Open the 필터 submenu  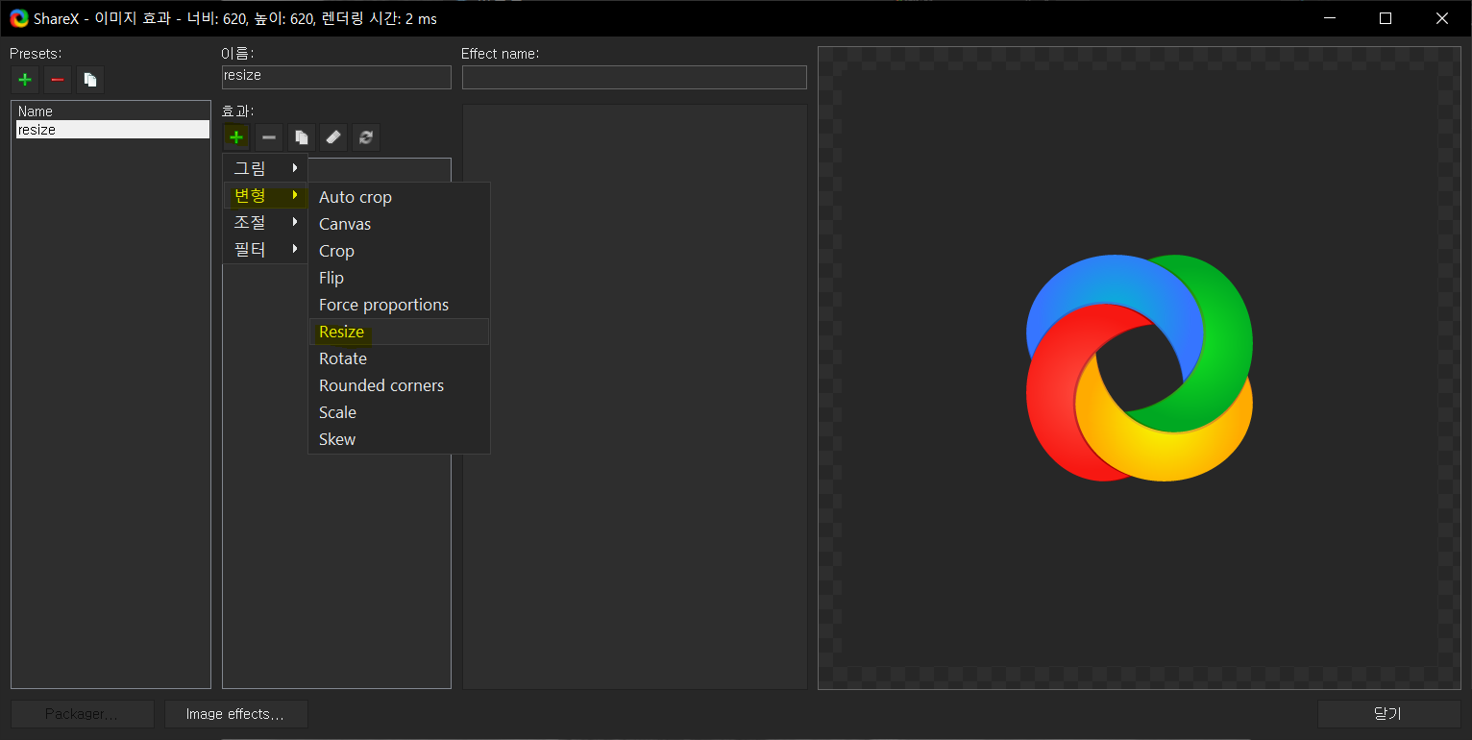pos(265,249)
